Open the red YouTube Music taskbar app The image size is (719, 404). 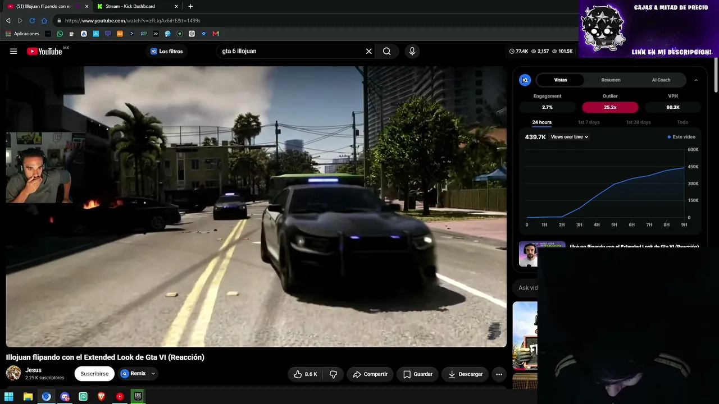(x=120, y=397)
